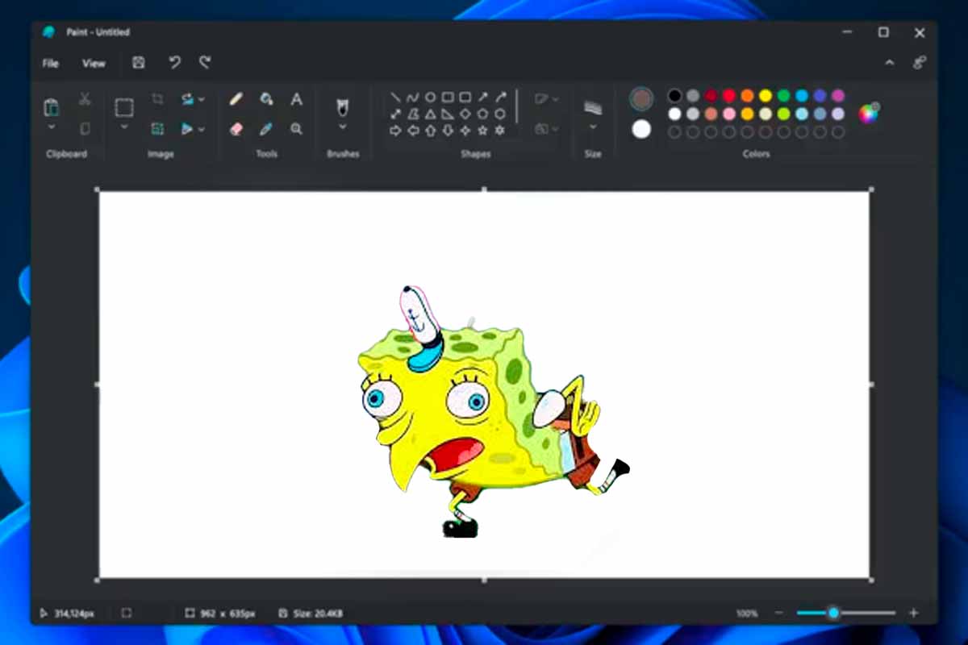Switch to the View tab
The width and height of the screenshot is (968, 645).
click(x=94, y=63)
